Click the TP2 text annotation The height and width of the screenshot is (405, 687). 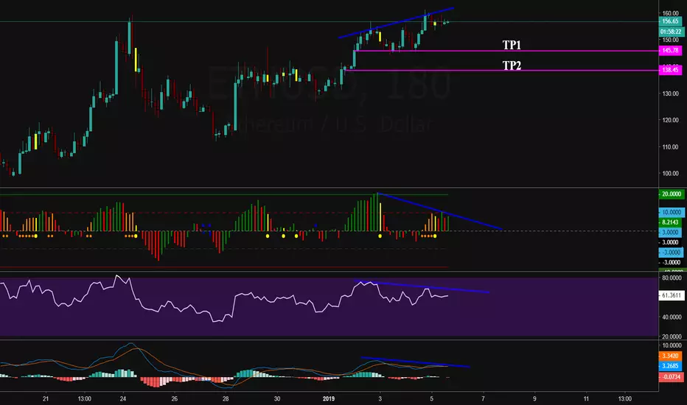pyautogui.click(x=512, y=66)
